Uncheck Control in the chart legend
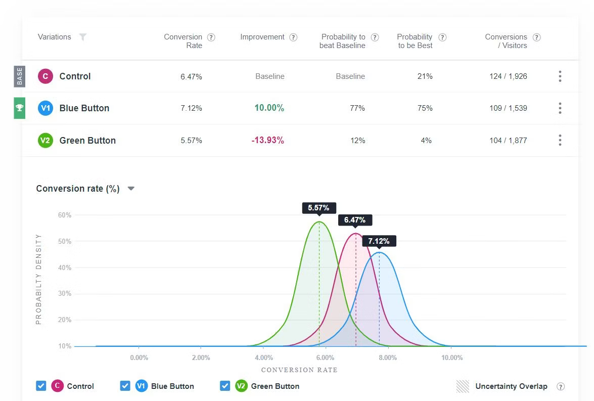Viewport: 594px width, 401px height. point(41,386)
